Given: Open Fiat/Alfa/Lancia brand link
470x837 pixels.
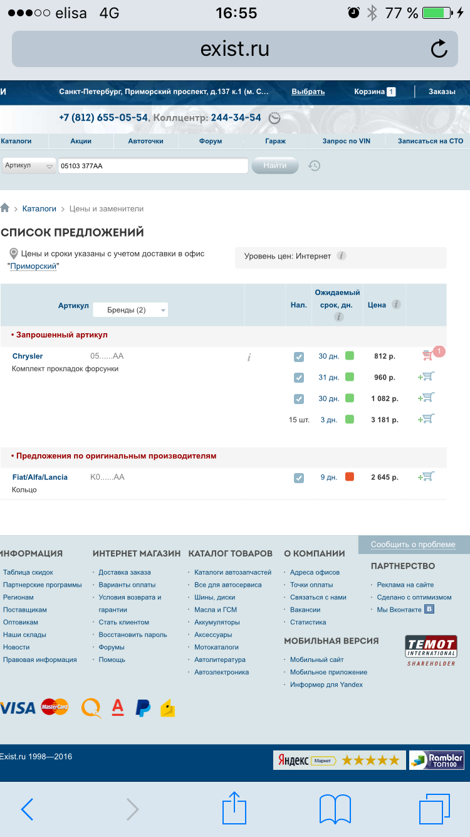Looking at the screenshot, I should [40, 477].
